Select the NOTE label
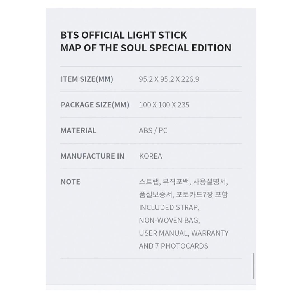Screen dimensions: 302x293 tap(70, 182)
